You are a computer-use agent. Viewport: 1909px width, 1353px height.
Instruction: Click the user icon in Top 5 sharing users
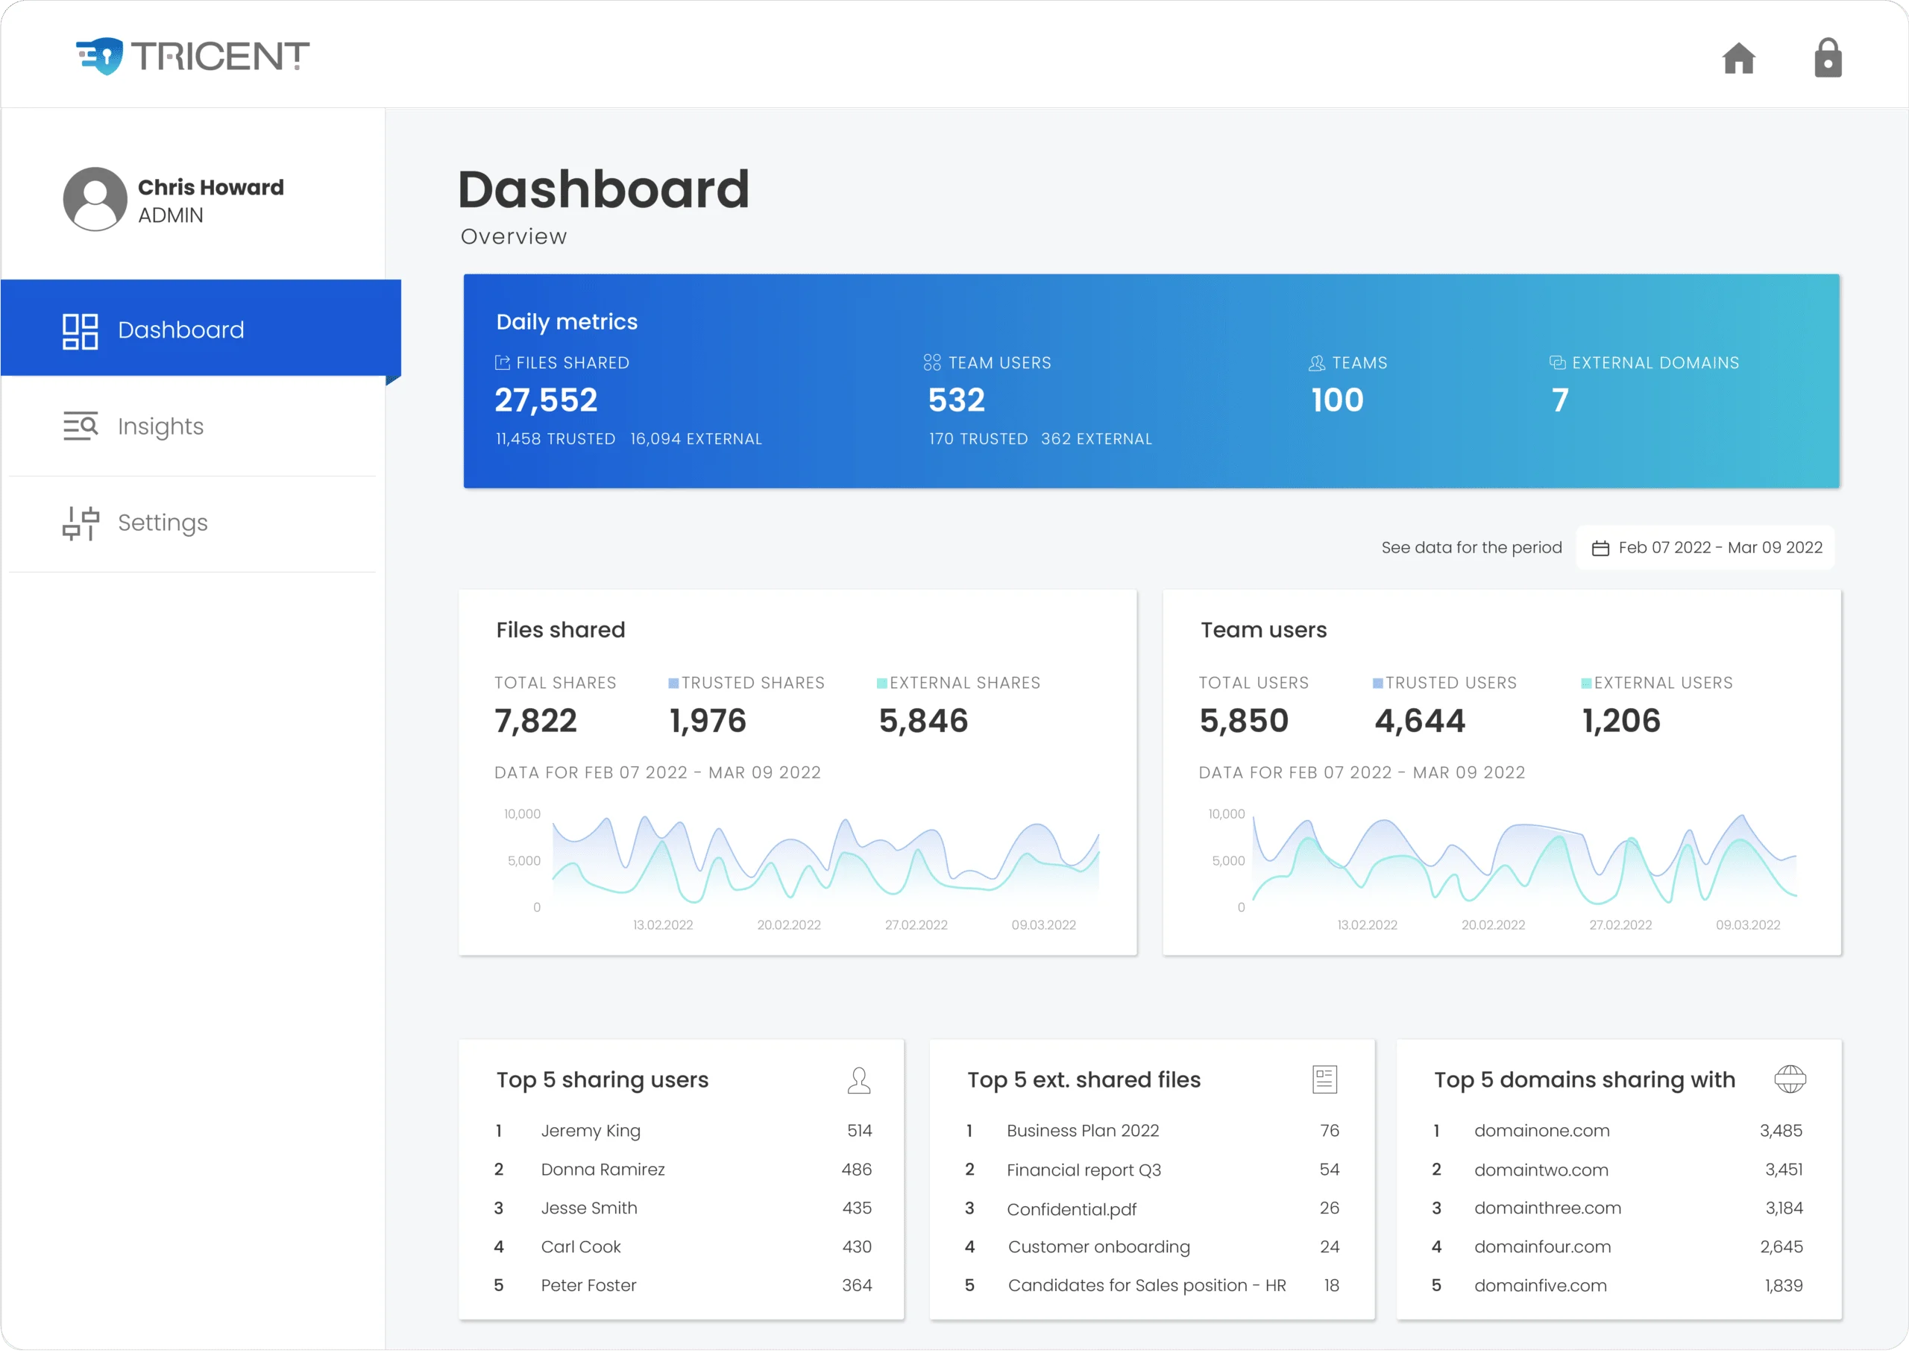pos(858,1081)
